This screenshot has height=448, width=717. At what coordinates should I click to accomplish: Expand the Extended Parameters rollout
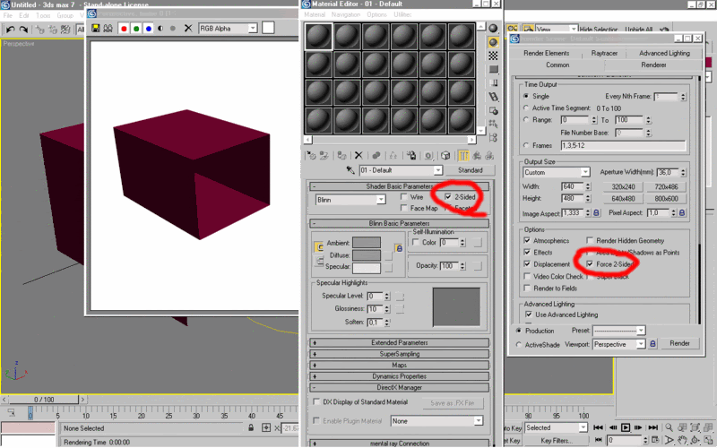(x=400, y=343)
